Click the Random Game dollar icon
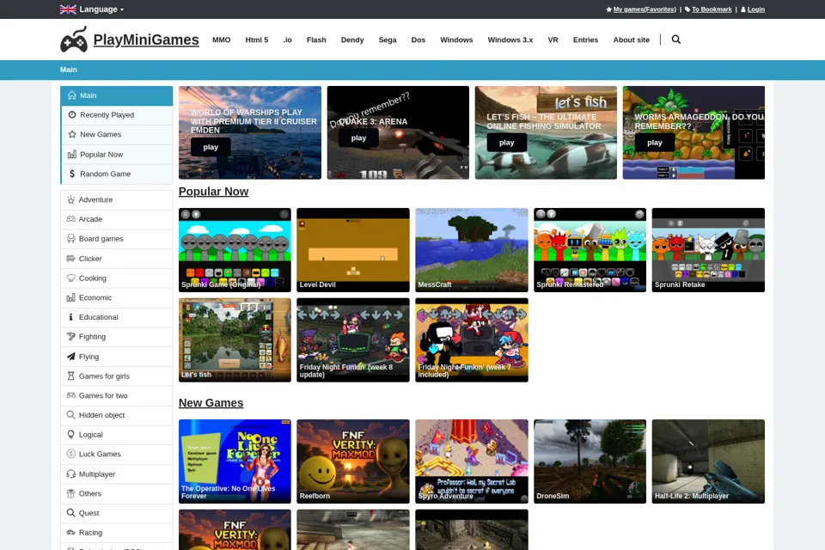The height and width of the screenshot is (550, 825). tap(72, 174)
